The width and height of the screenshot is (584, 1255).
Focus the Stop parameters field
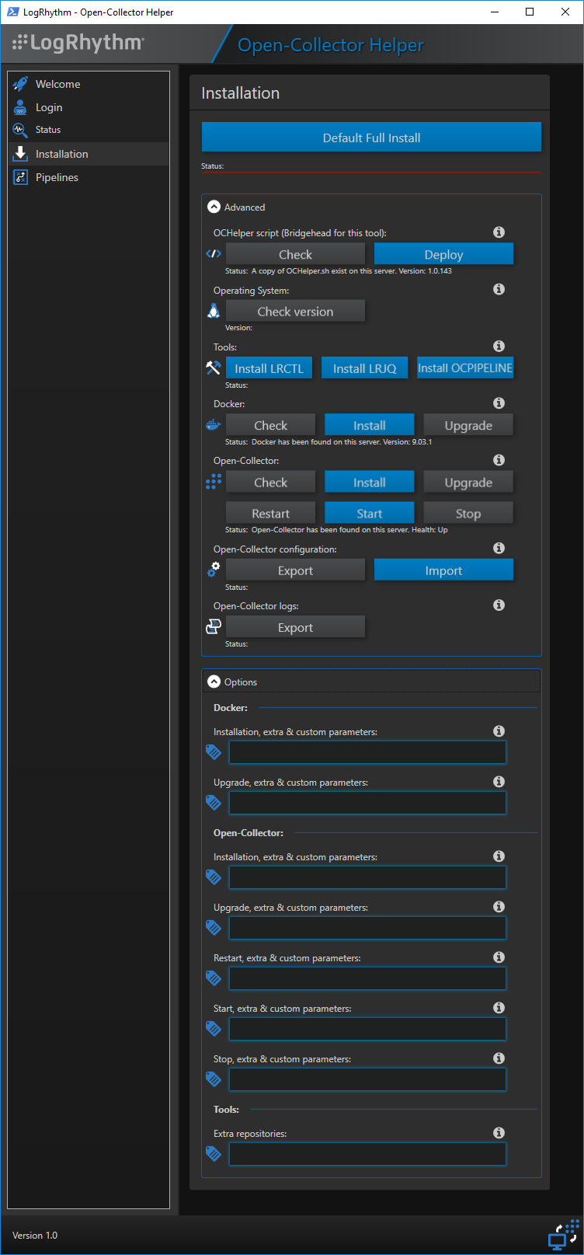[x=367, y=1079]
